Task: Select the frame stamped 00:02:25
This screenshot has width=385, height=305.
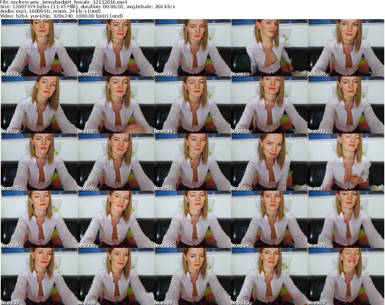Action: 39,162
